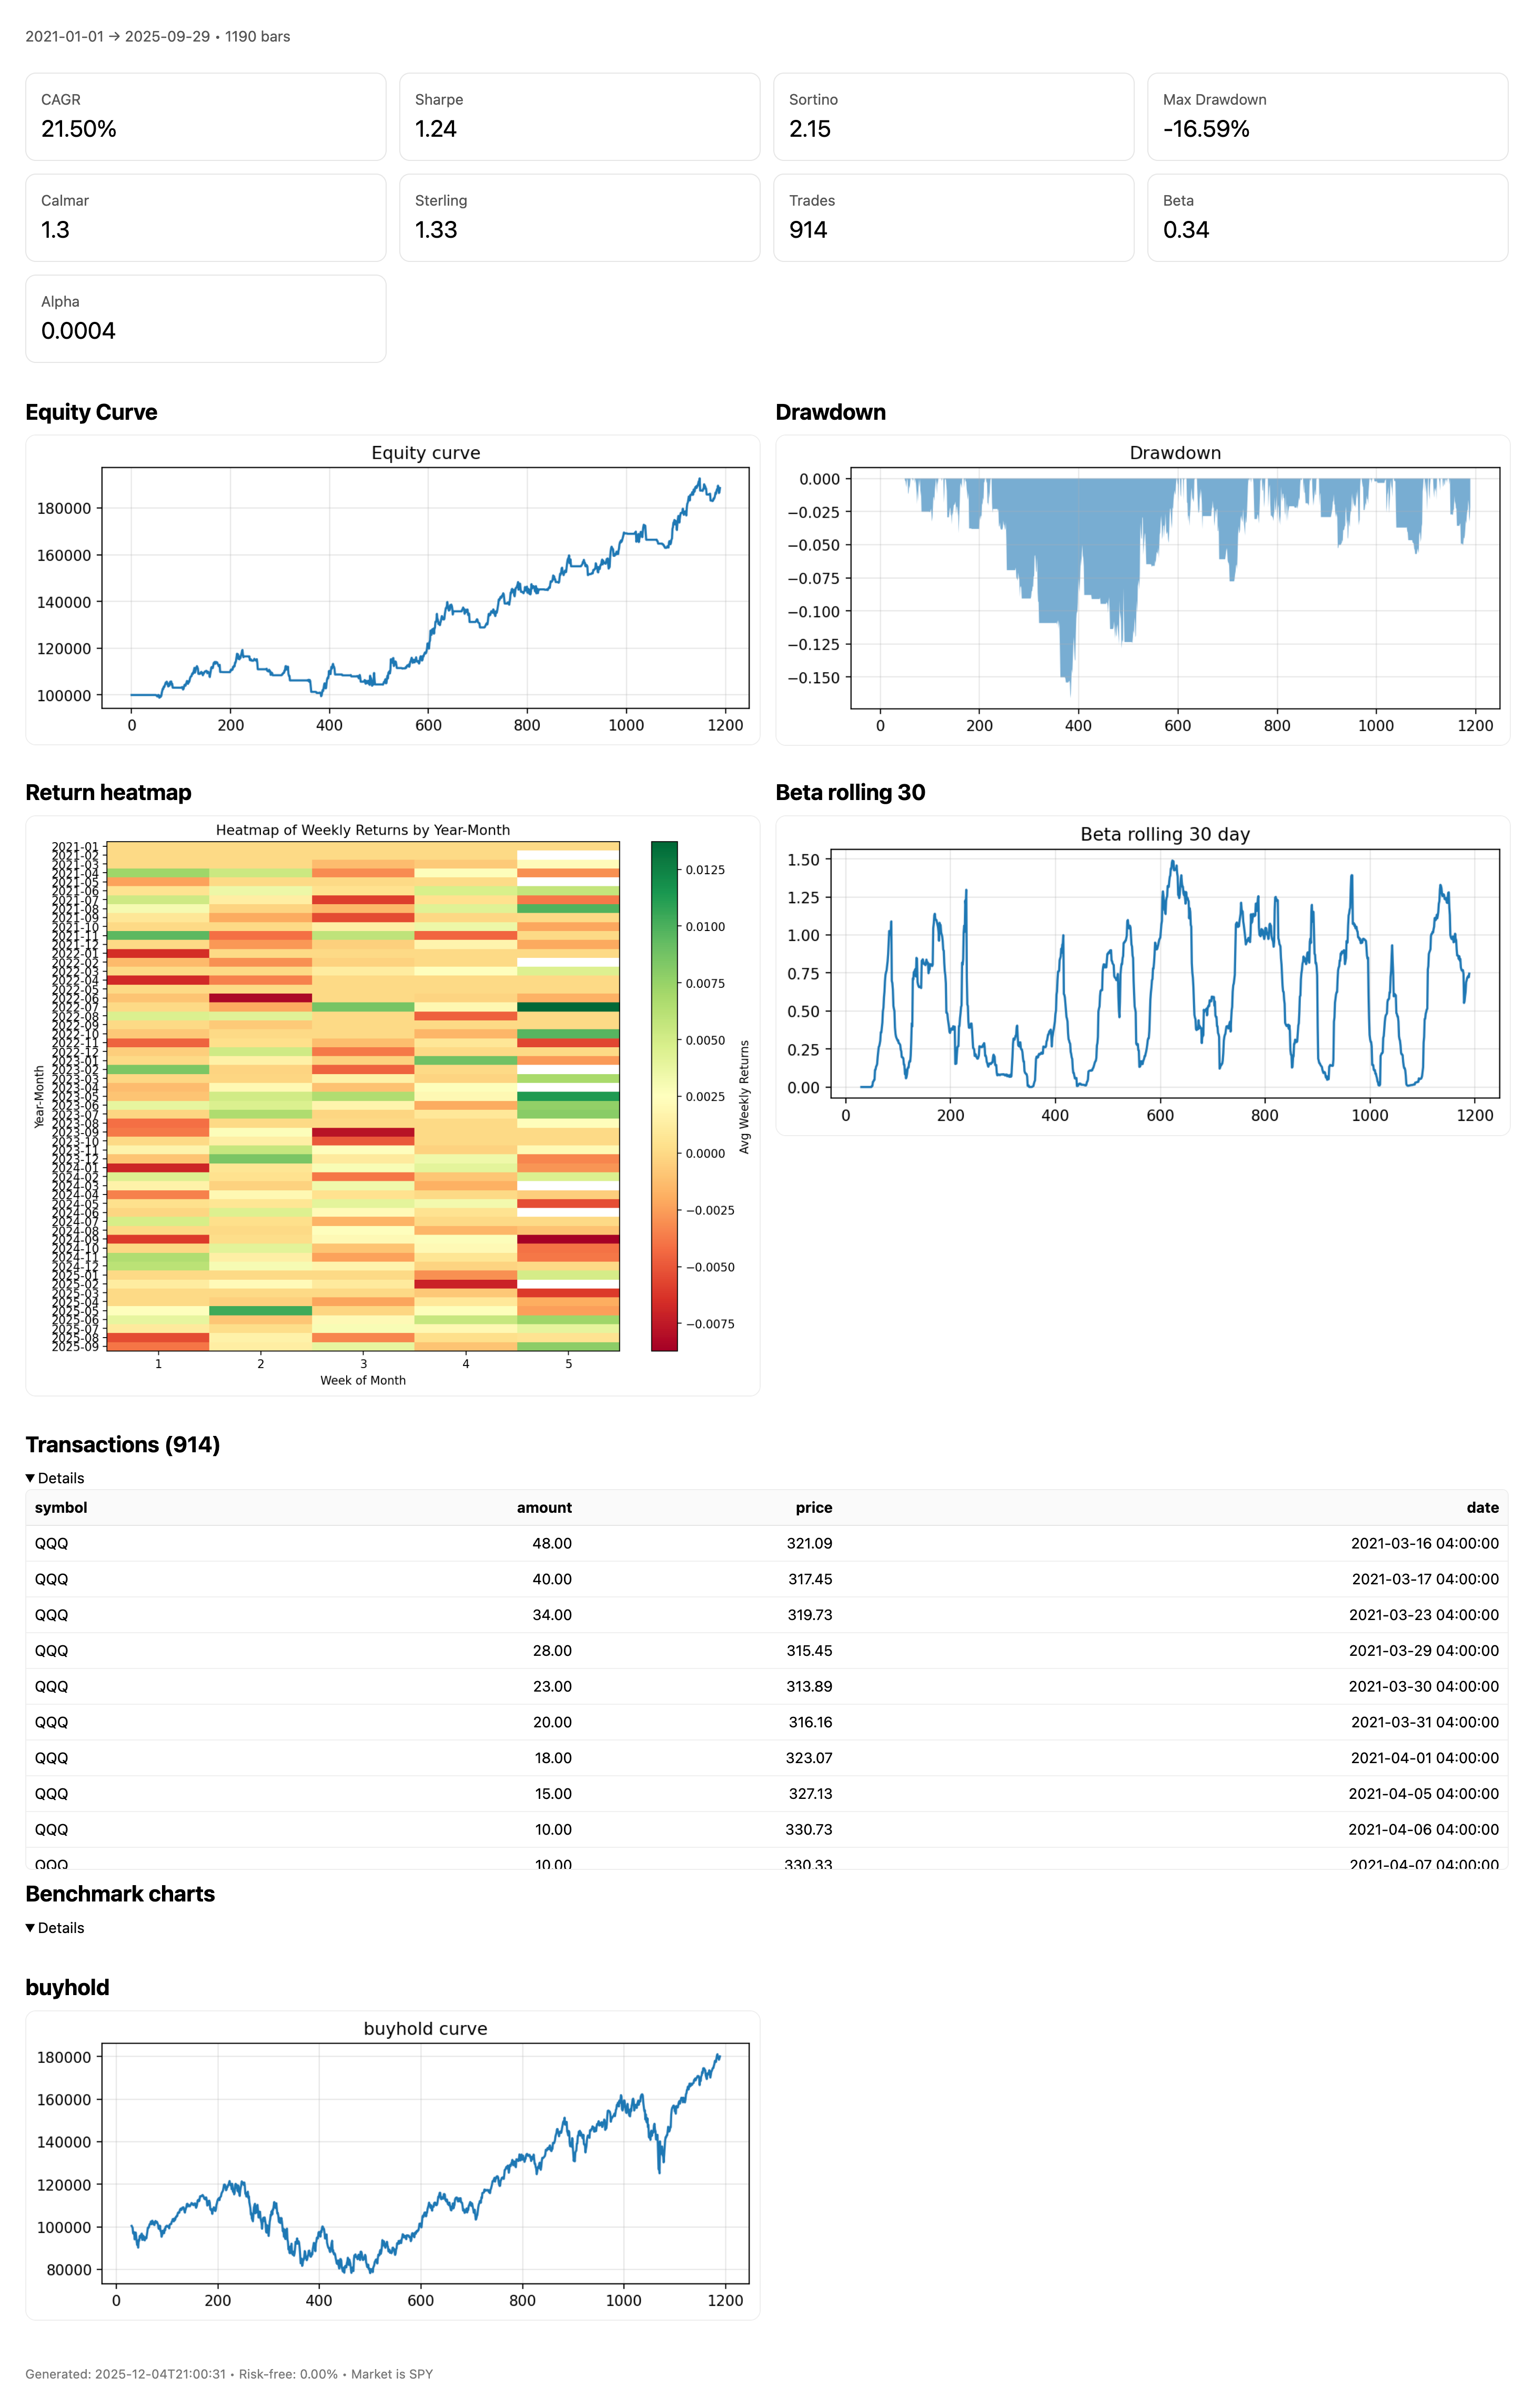
Task: Click the price column header
Action: pyautogui.click(x=813, y=1507)
